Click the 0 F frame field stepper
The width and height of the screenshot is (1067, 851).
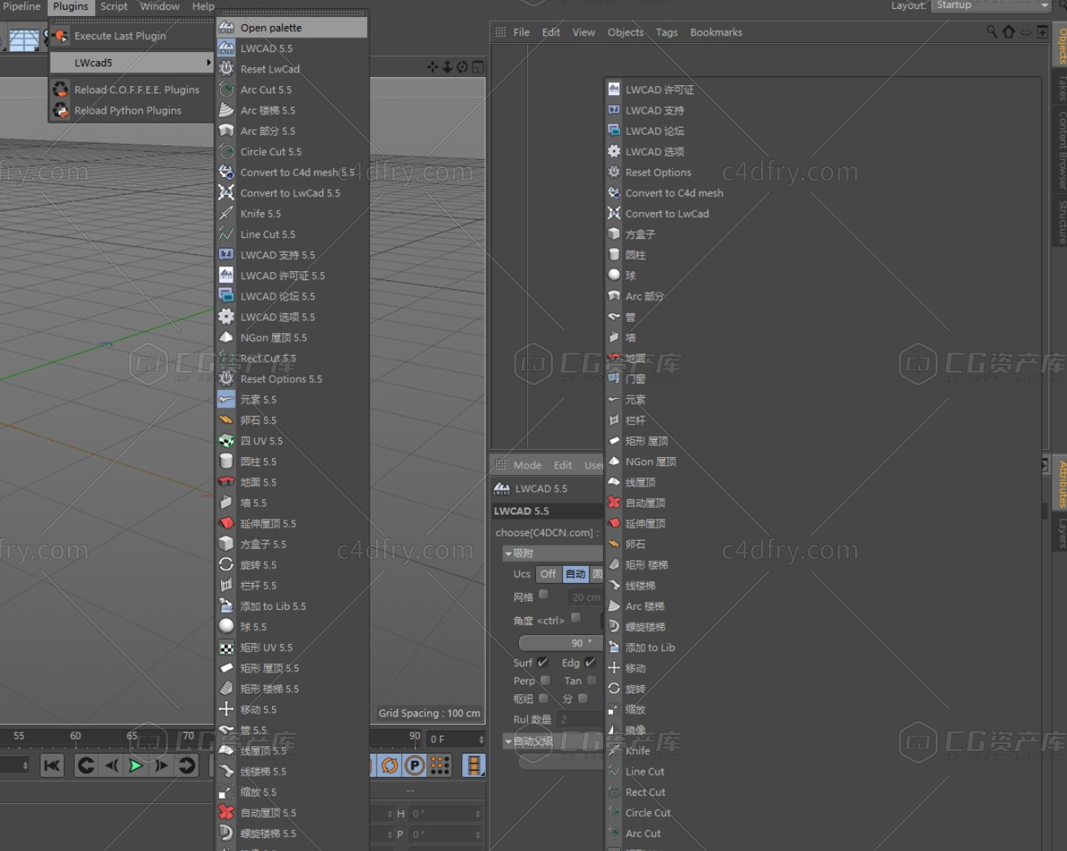pyautogui.click(x=482, y=739)
